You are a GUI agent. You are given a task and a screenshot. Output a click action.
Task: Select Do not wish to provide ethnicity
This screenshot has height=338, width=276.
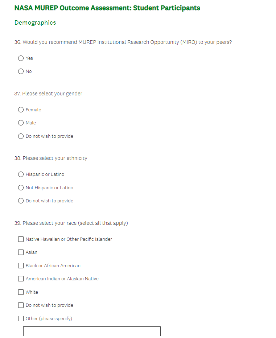pyautogui.click(x=21, y=201)
